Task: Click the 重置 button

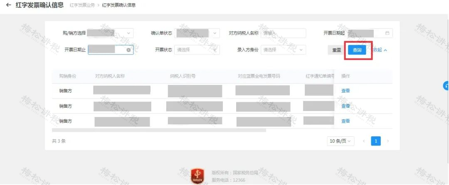Action: pyautogui.click(x=337, y=50)
